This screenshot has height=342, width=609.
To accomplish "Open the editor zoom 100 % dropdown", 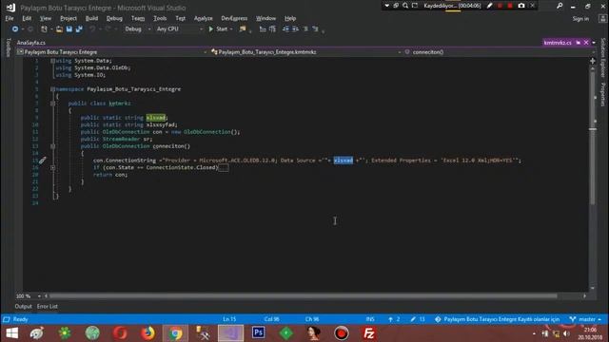I will (x=29, y=296).
